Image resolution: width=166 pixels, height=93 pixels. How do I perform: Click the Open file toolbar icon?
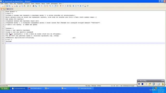[5, 6]
